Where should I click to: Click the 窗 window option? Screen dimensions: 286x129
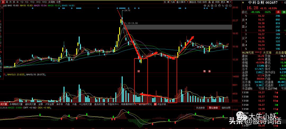point(213,2)
